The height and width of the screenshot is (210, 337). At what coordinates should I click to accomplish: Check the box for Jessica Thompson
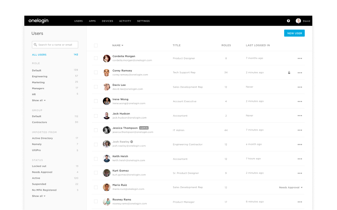coord(96,130)
